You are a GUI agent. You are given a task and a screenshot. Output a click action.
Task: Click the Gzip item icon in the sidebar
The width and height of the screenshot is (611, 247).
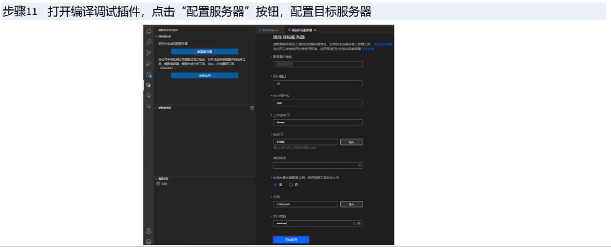158,184
